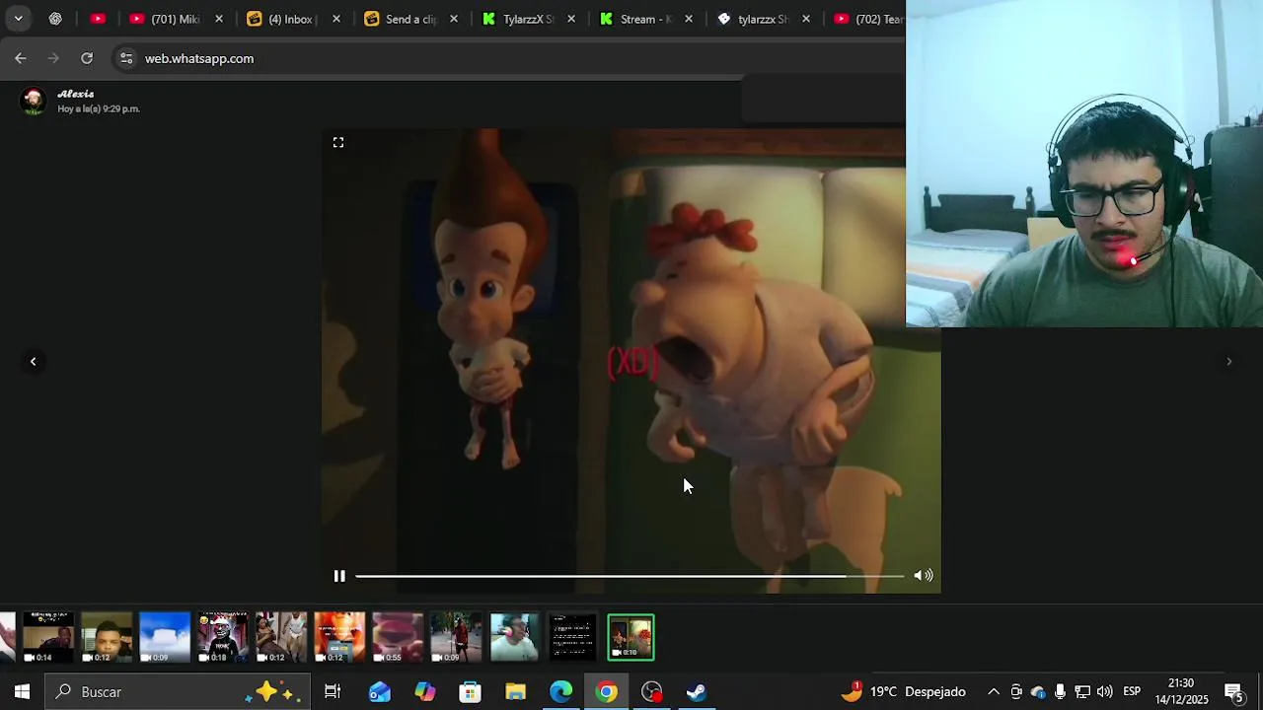1263x710 pixels.
Task: Click the sender name Alexia
Action: coord(76,94)
